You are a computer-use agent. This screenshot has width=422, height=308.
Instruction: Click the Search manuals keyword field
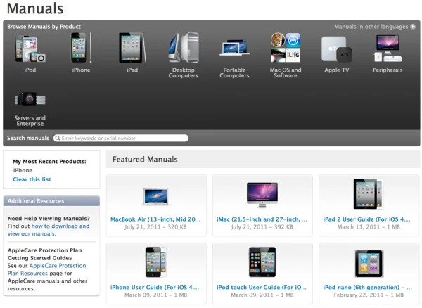(x=121, y=138)
